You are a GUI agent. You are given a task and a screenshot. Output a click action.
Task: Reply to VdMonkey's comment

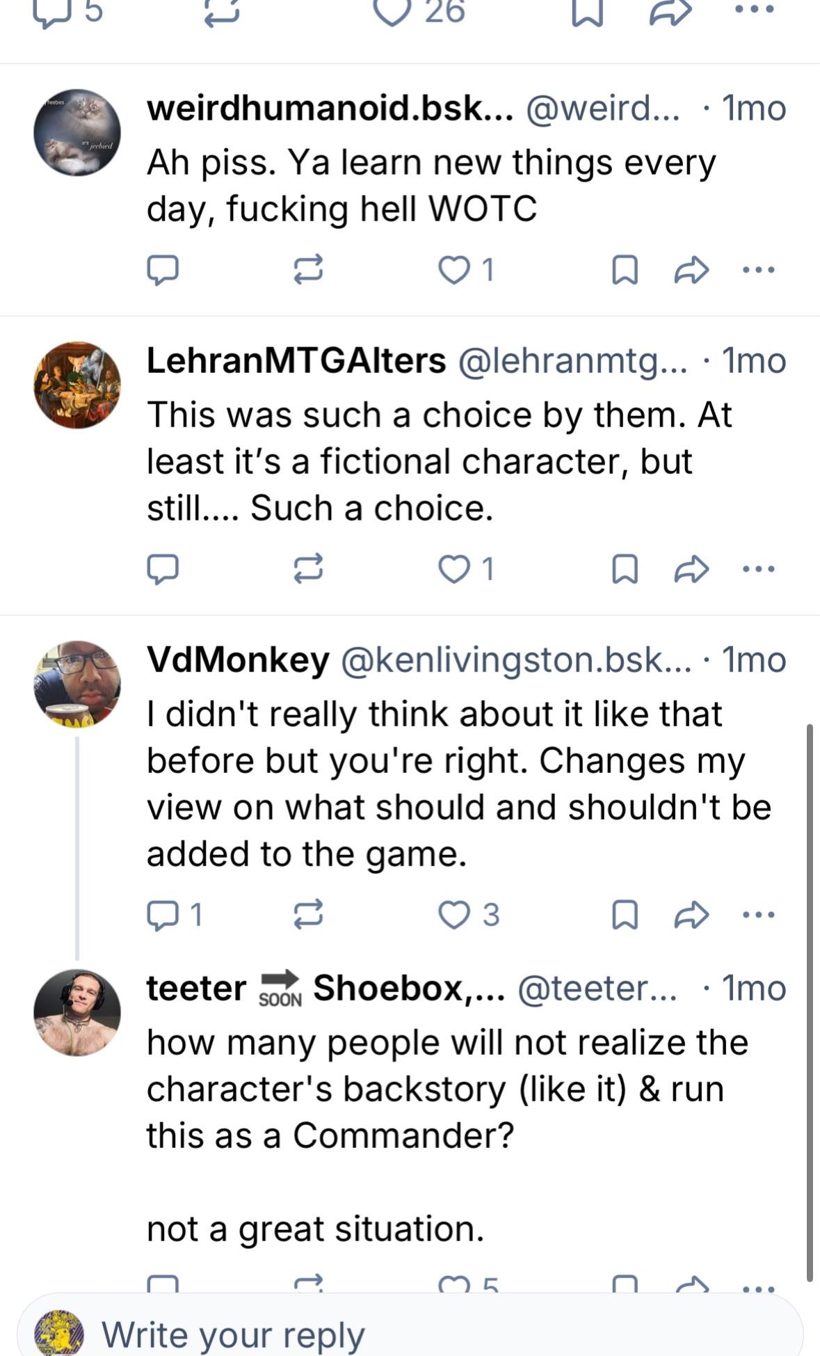[x=163, y=914]
